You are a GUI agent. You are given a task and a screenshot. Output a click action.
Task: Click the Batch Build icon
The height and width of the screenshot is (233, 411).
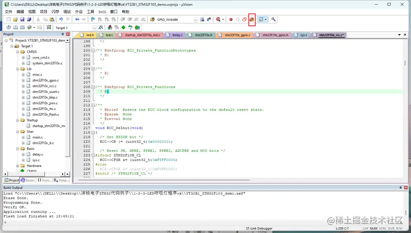tap(29, 27)
